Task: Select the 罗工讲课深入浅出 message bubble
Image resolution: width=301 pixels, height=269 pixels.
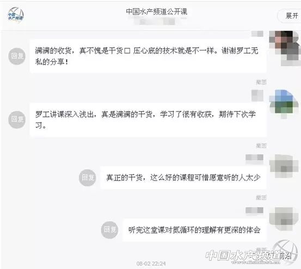Action: (148, 120)
